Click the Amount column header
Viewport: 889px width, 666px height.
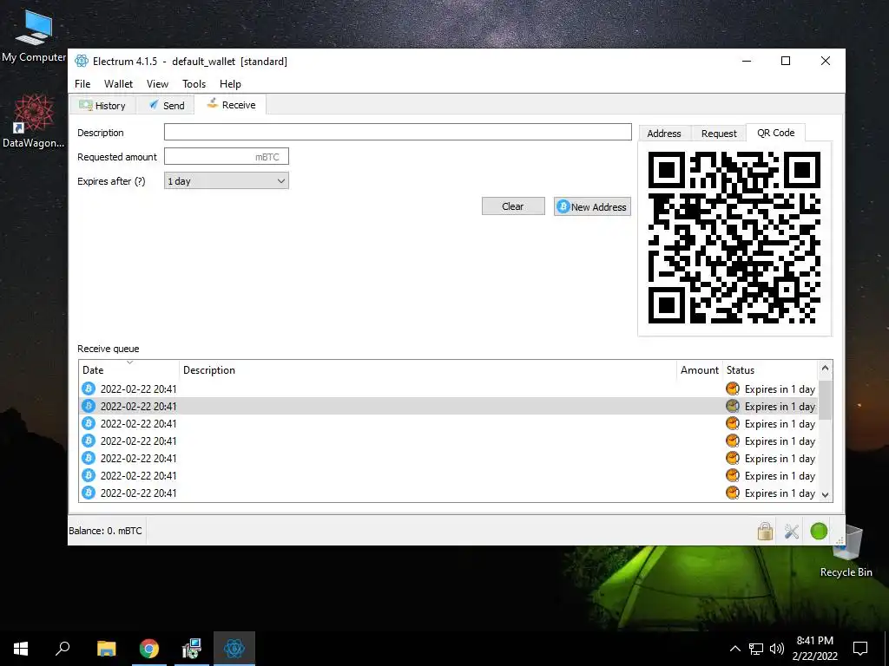pyautogui.click(x=699, y=369)
